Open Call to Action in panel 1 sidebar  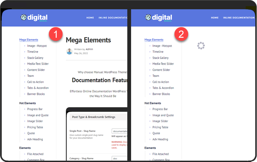[x=35, y=82]
